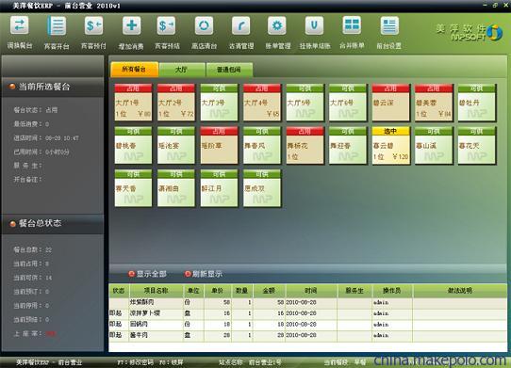511x368 pixels.
Task: Click the 显示全部 button
Action: coord(148,274)
